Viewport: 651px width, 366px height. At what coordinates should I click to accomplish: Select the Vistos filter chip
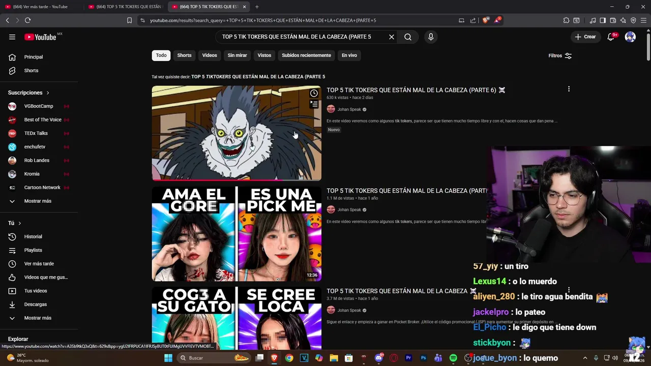264,55
